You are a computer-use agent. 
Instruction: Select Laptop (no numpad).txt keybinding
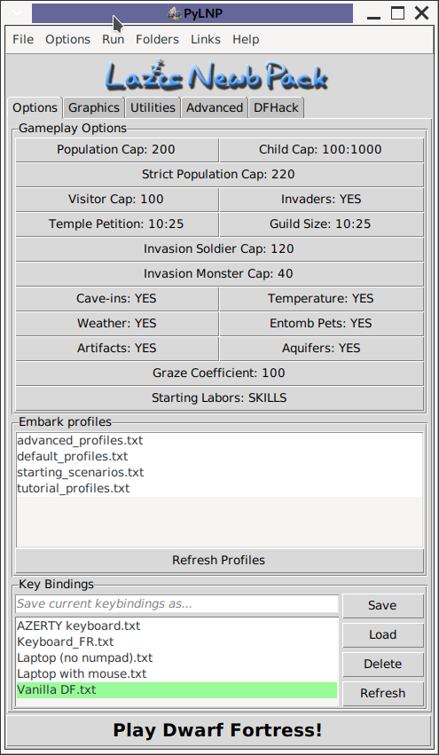(176, 657)
